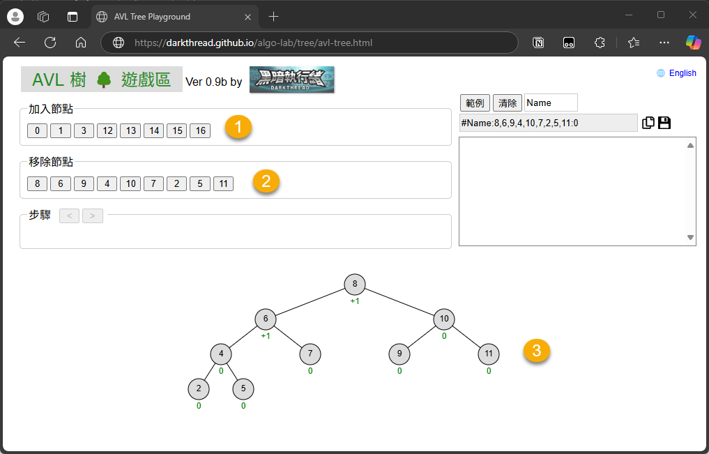Go to browser home icon

[x=81, y=43]
